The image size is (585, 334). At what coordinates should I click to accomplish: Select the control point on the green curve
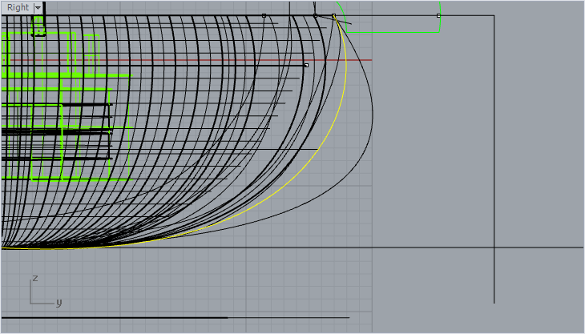pyautogui.click(x=438, y=16)
